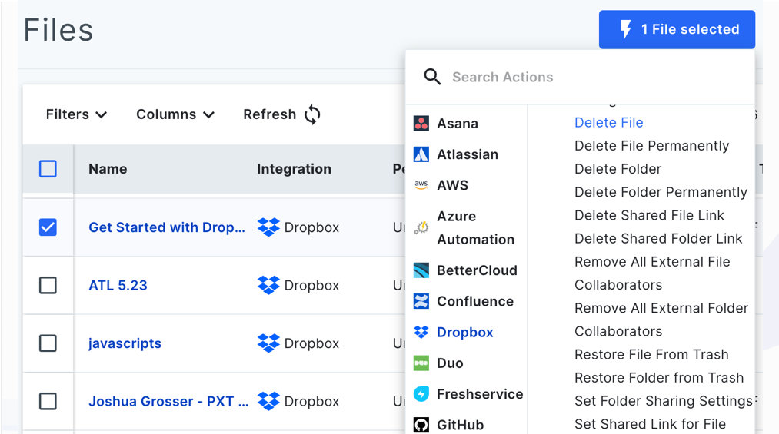Click the Name column header
Image resolution: width=779 pixels, height=434 pixels.
coord(108,169)
